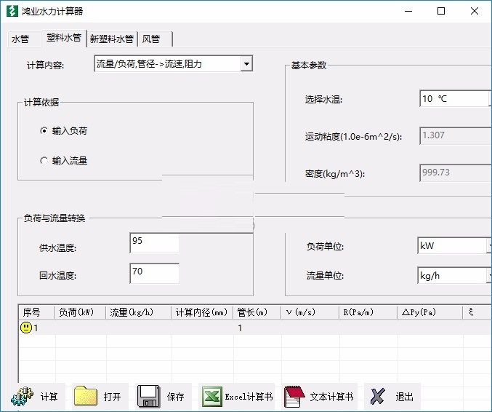Image resolution: width=492 pixels, height=412 pixels.
Task: Open the 选择水温 combo box
Action: tap(455, 99)
